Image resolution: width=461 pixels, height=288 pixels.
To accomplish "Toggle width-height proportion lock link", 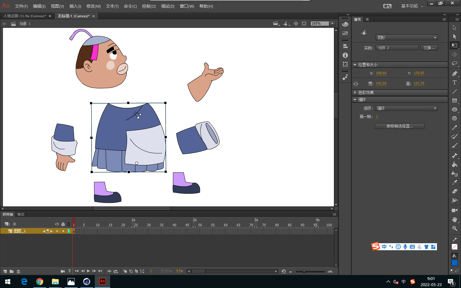I will [356, 84].
